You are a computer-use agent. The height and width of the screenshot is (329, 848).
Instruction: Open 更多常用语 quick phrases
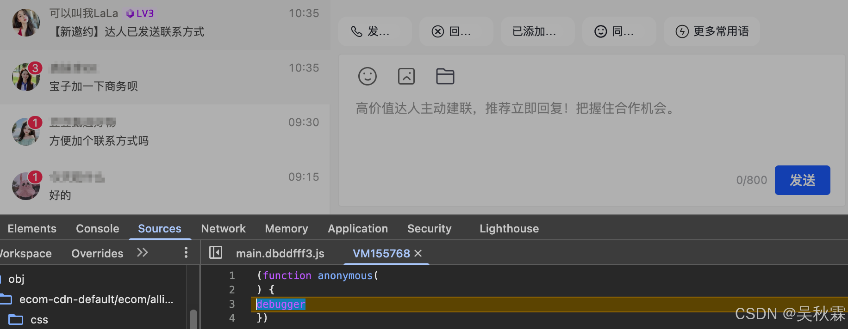712,31
